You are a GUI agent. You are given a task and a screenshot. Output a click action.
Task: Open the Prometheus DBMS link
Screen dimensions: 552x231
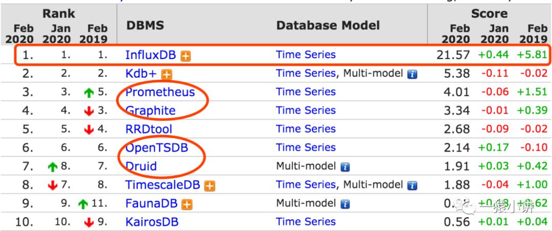(x=160, y=92)
